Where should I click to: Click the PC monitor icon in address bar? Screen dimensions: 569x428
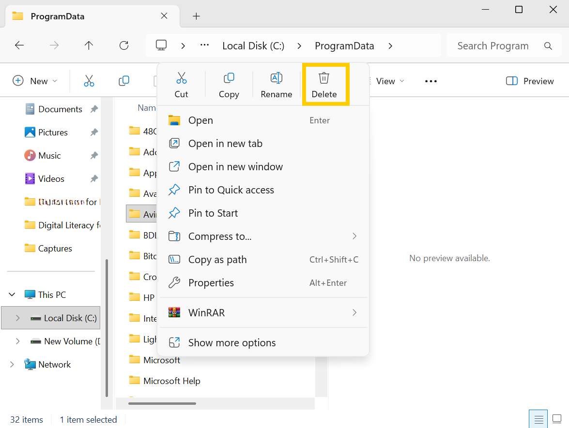[161, 45]
